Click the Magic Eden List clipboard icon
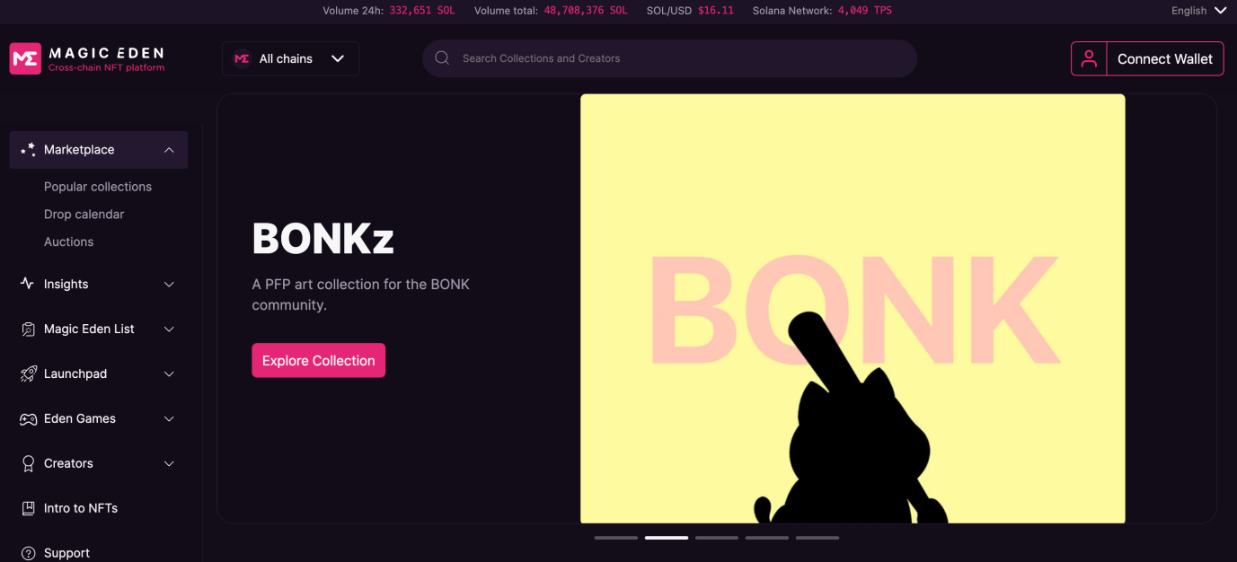1237x562 pixels. point(28,329)
